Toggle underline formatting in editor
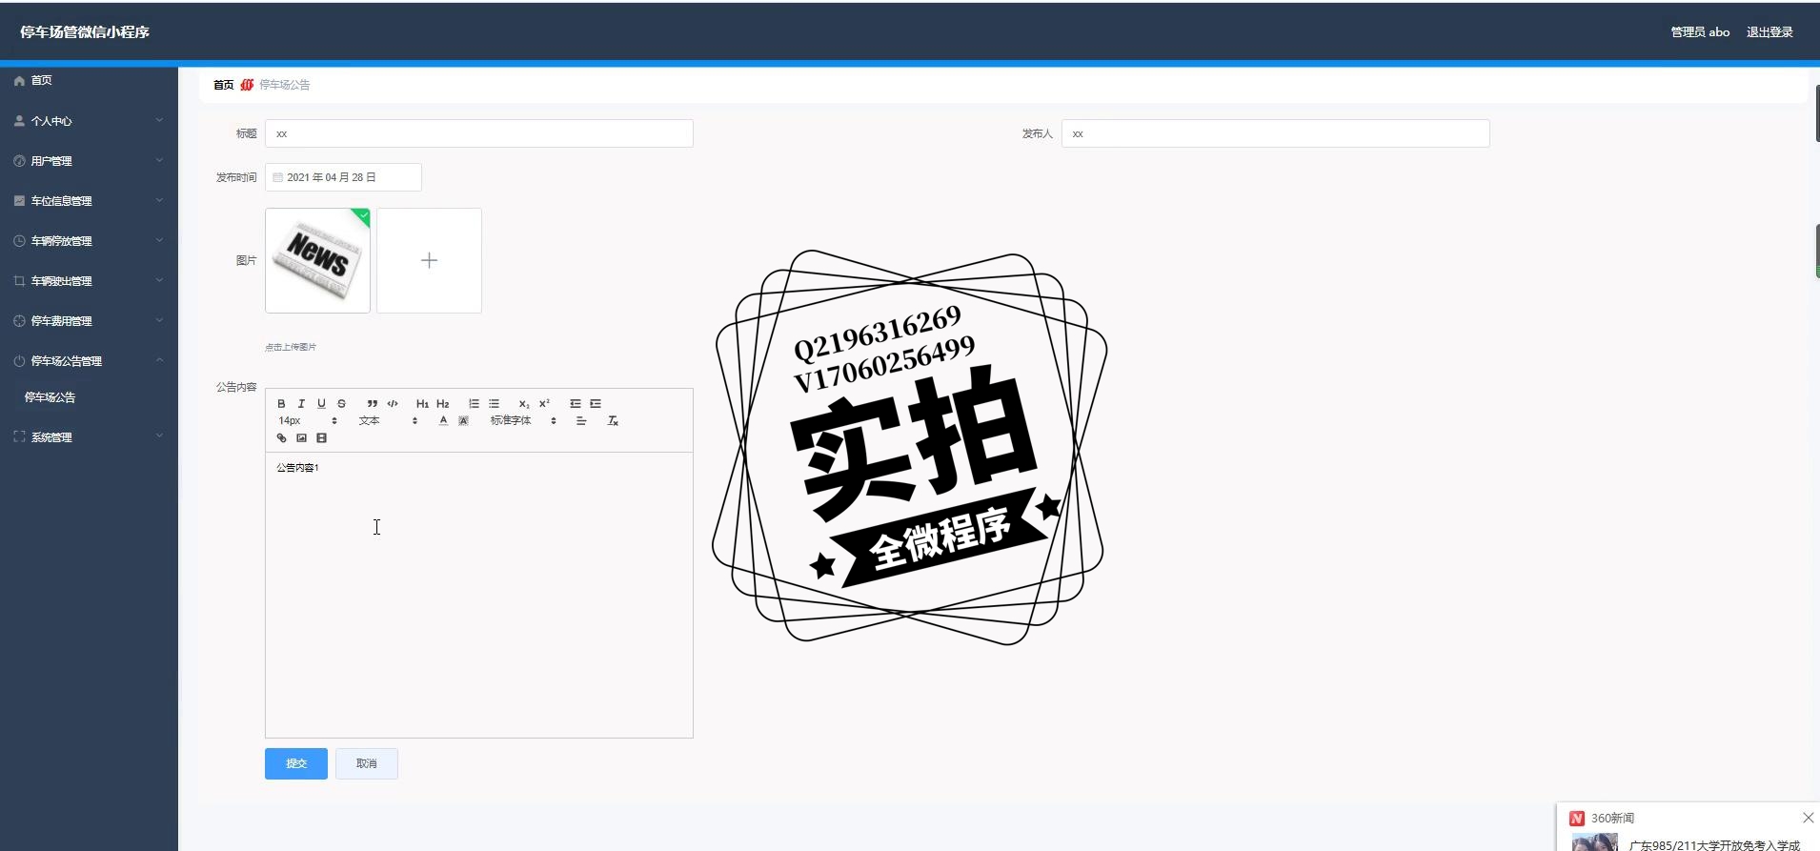 [x=321, y=404]
